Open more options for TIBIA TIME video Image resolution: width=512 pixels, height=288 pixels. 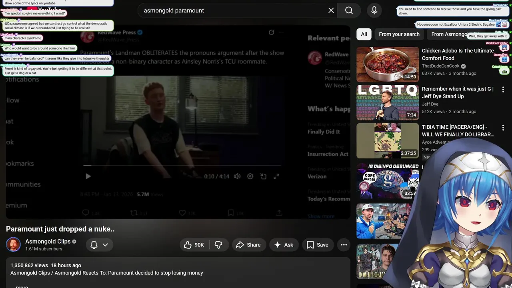point(503,128)
